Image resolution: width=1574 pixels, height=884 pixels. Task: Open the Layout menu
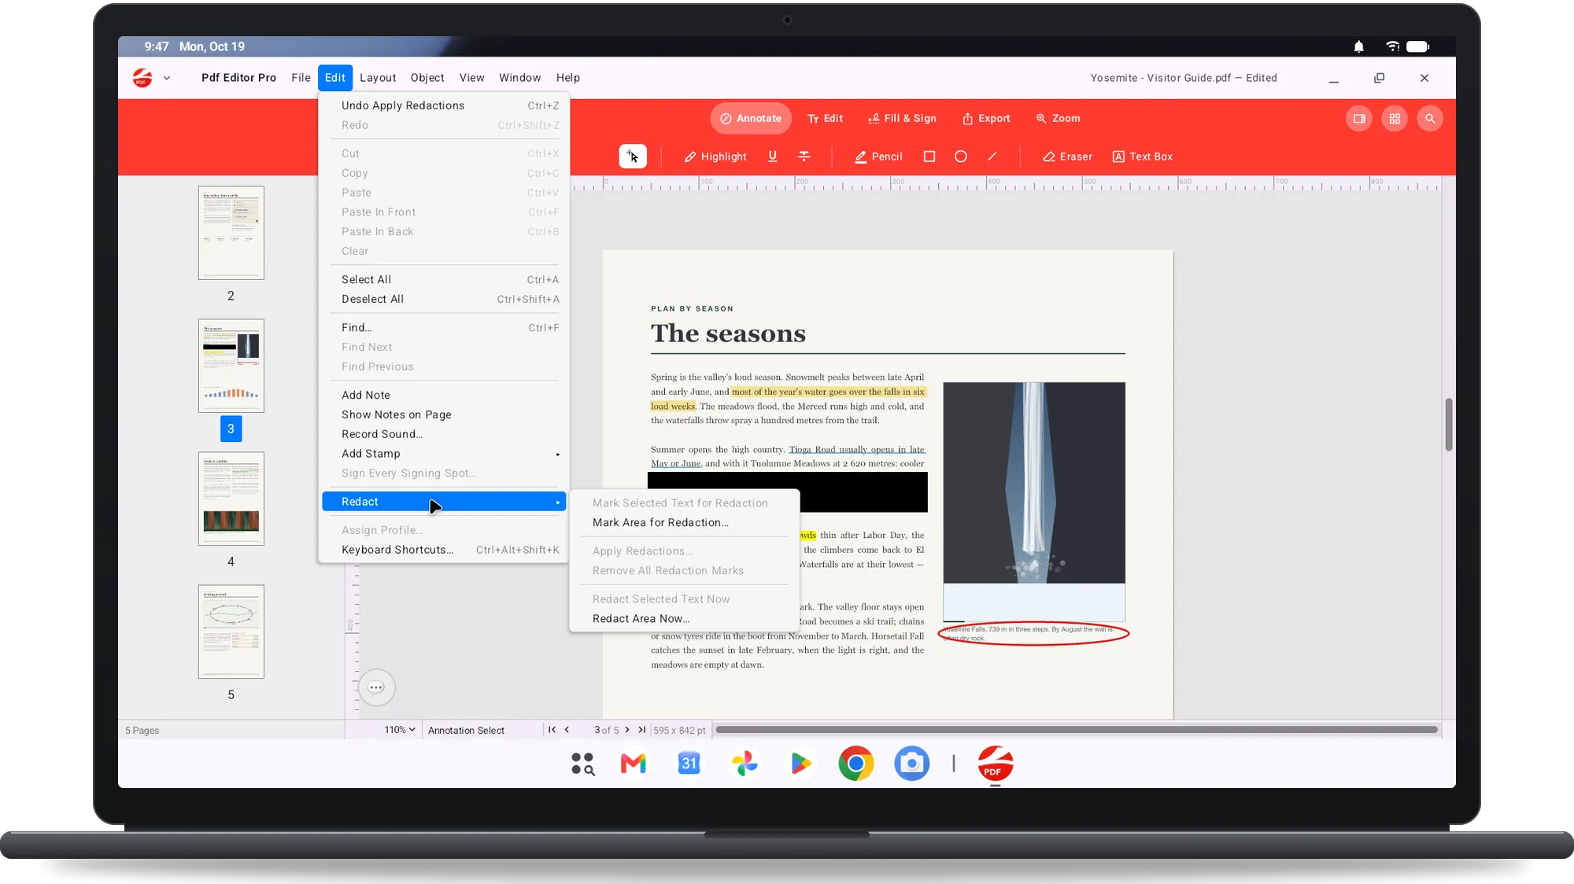click(x=378, y=78)
